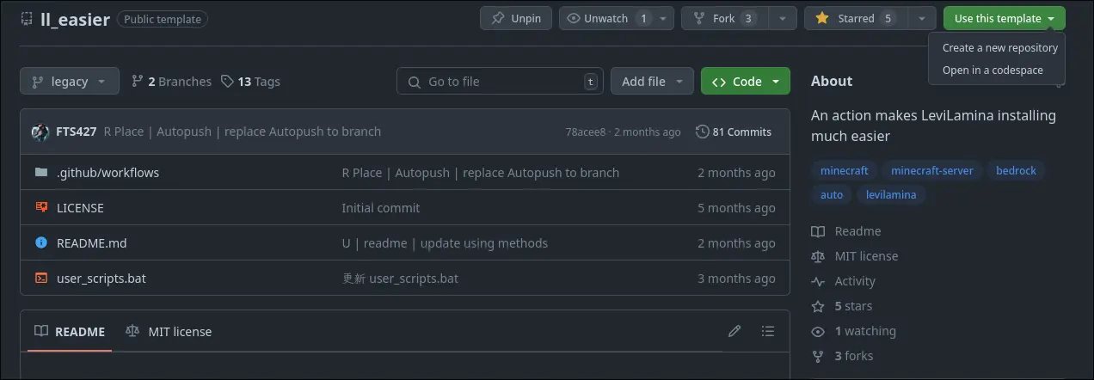The image size is (1094, 380).
Task: Expand the legacy branch dropdown
Action: [x=69, y=82]
